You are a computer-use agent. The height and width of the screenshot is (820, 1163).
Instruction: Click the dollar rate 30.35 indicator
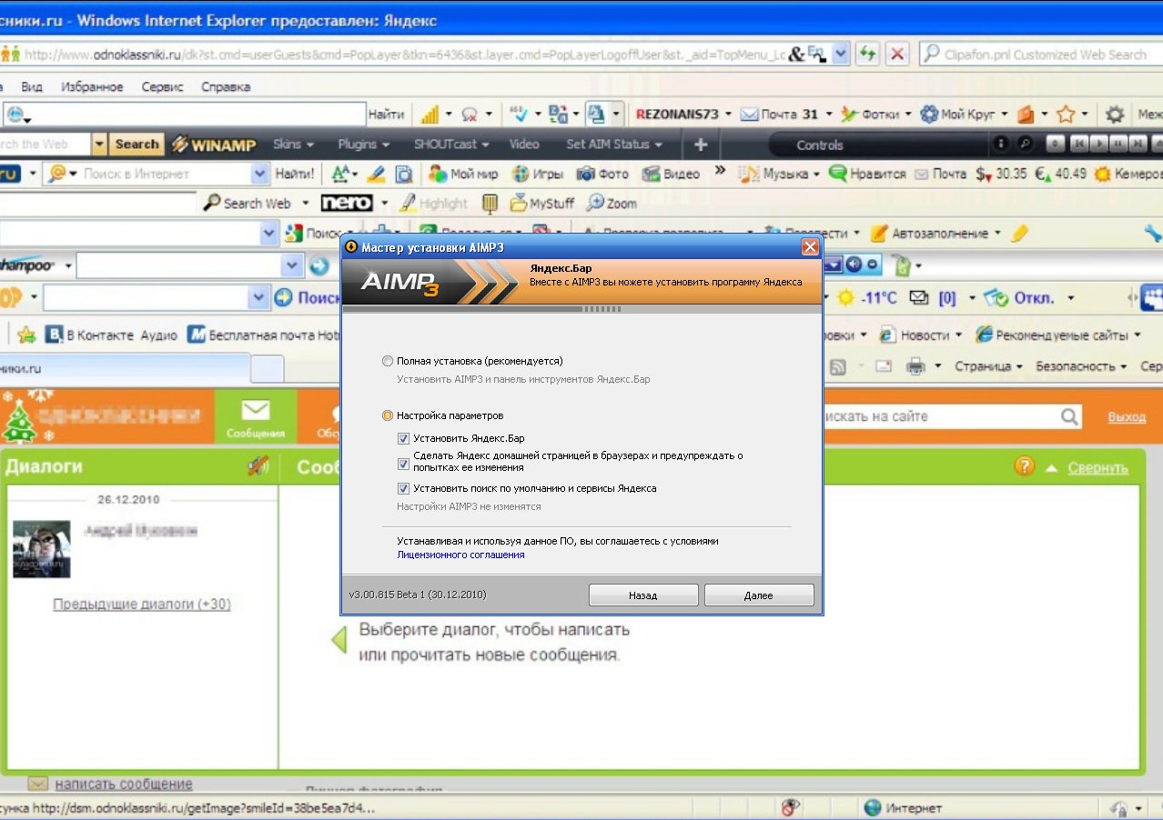tap(1001, 174)
